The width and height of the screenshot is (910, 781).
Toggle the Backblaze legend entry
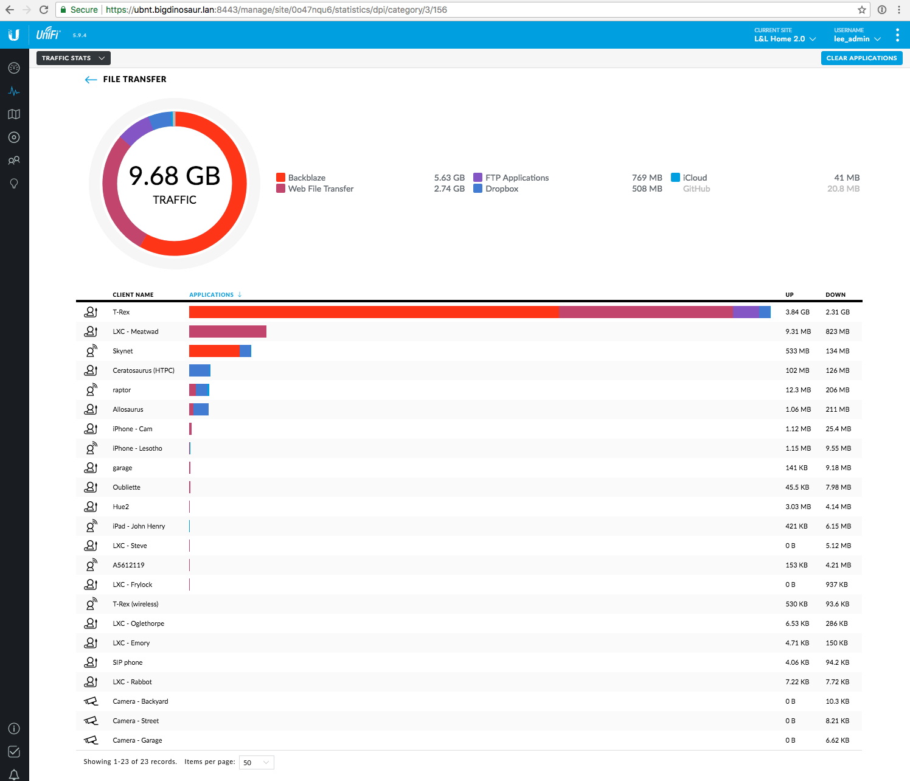pyautogui.click(x=307, y=178)
